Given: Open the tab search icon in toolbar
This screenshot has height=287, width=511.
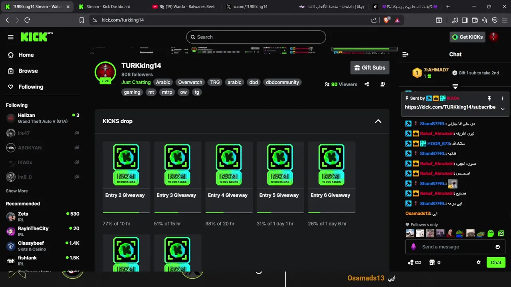Looking at the screenshot, I should point(439,20).
